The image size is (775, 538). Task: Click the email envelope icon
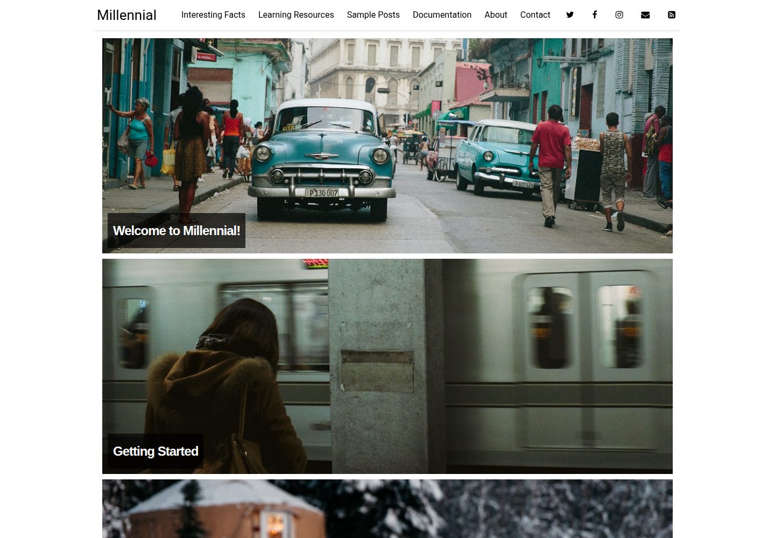[x=645, y=15]
